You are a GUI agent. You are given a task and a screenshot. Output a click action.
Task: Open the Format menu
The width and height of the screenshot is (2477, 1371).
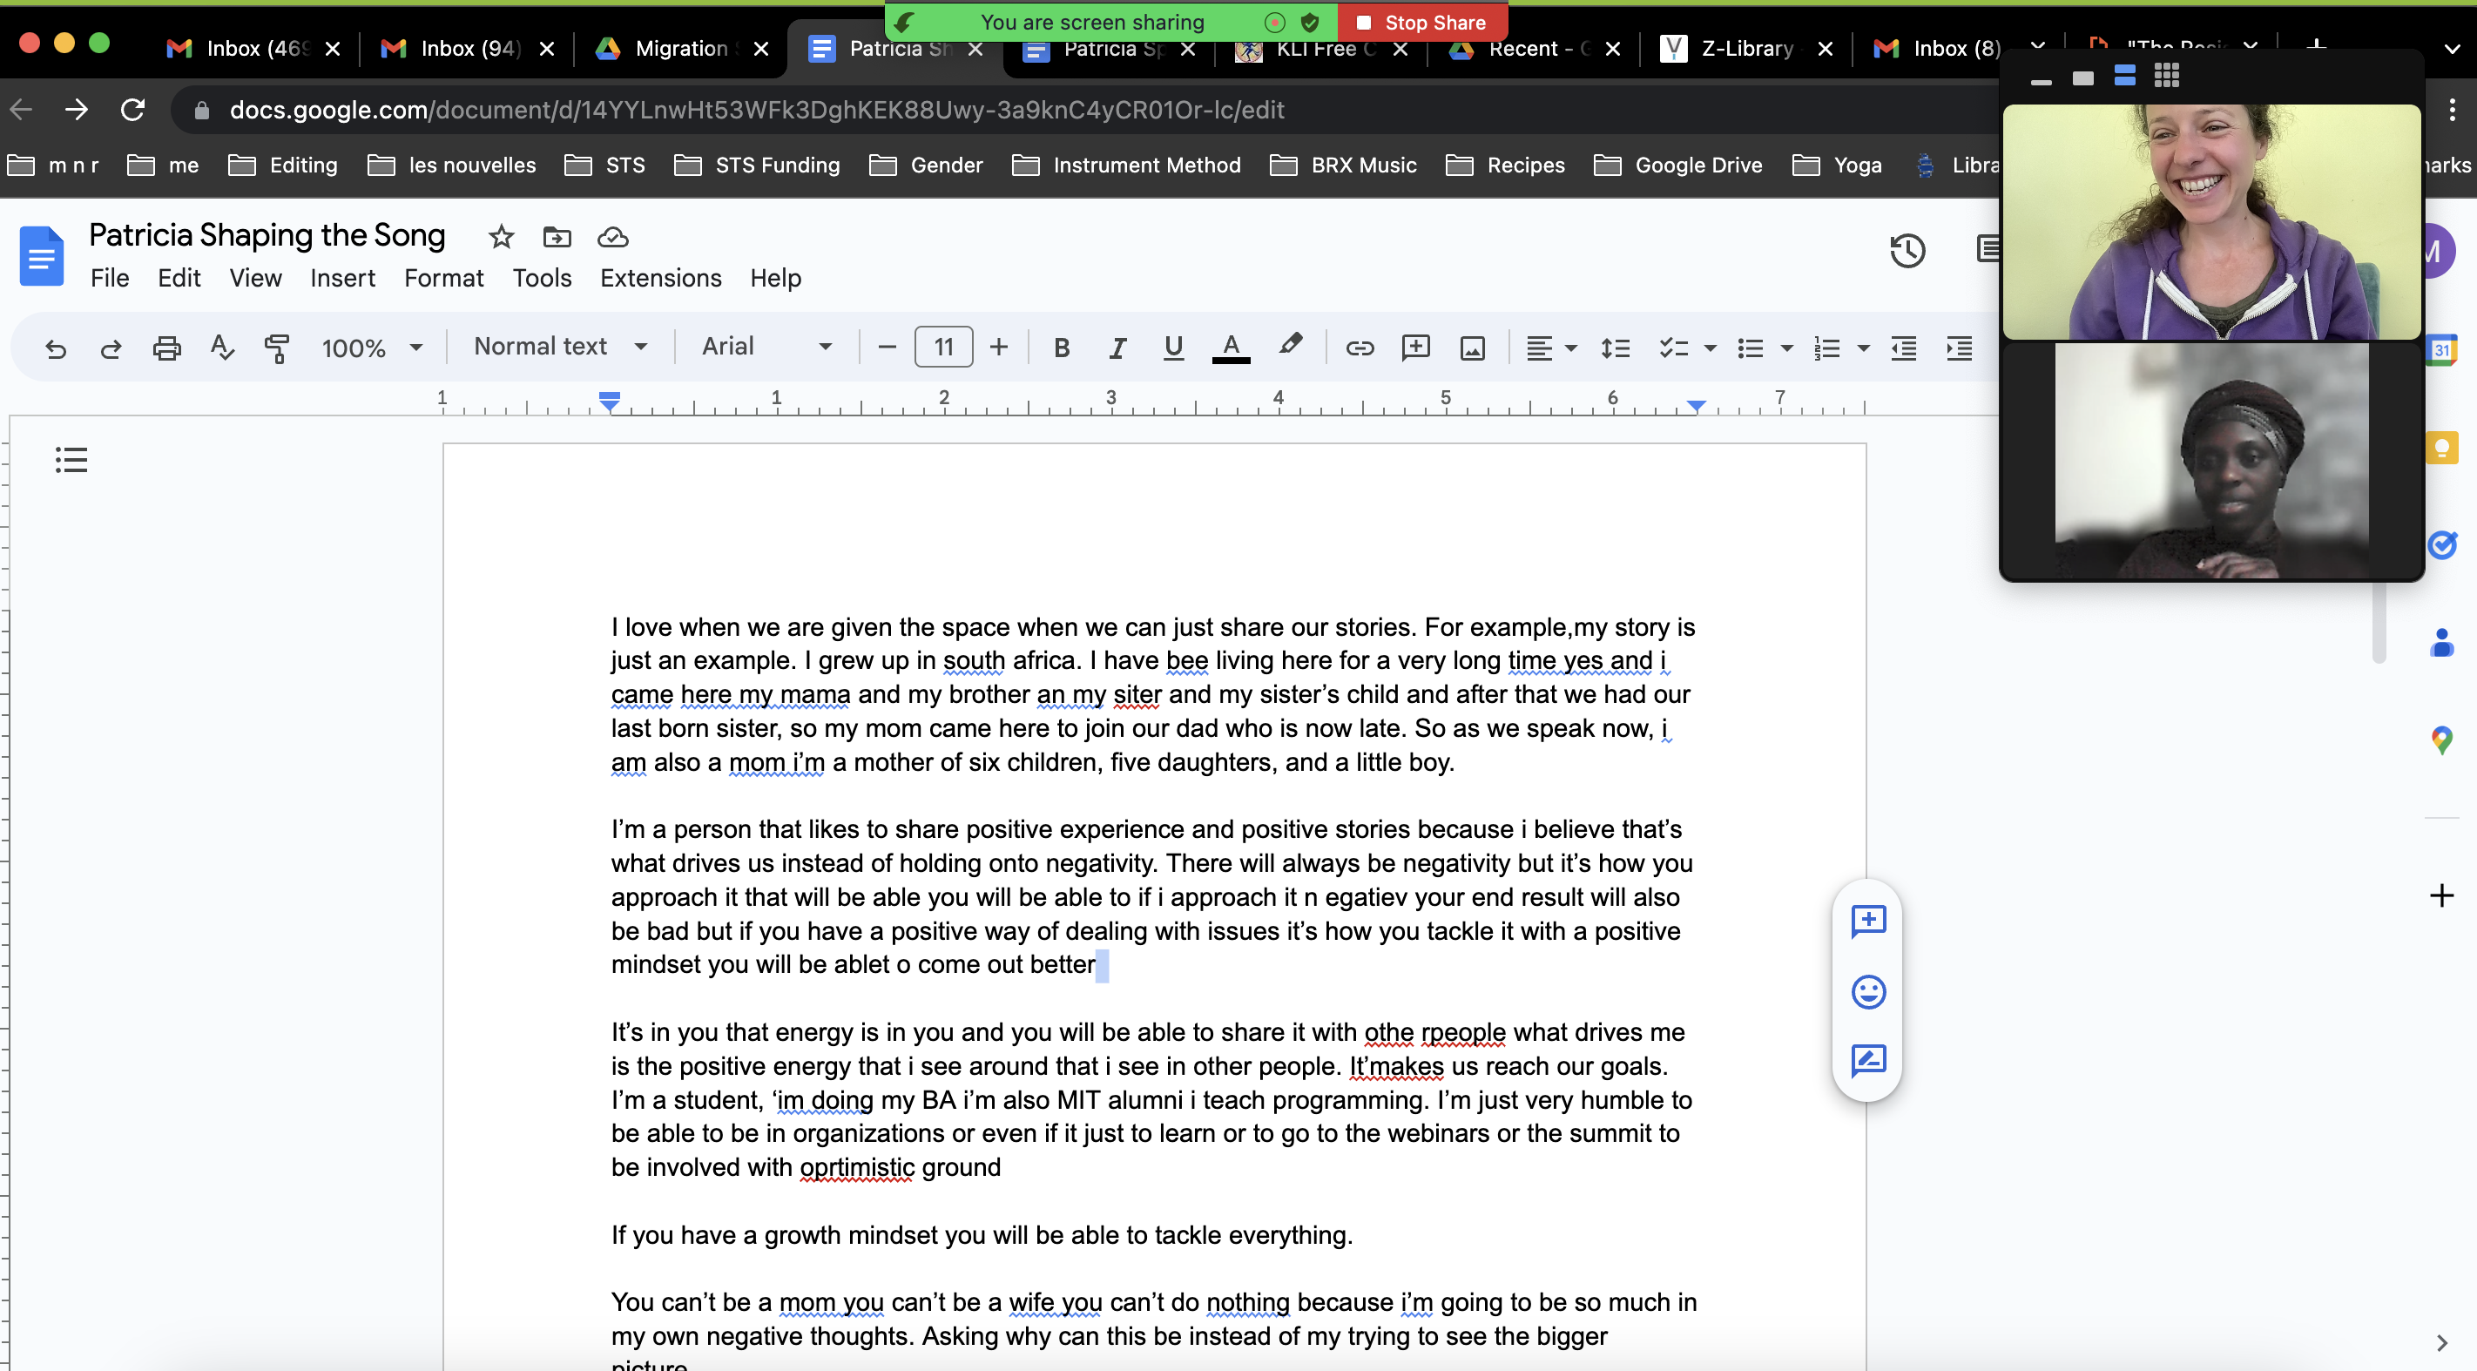[443, 278]
